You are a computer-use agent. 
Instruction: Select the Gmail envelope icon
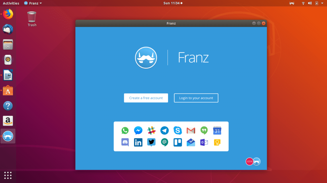tap(191, 131)
